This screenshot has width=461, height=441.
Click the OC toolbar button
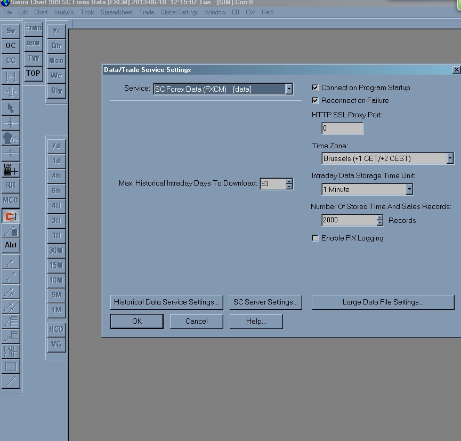click(11, 46)
